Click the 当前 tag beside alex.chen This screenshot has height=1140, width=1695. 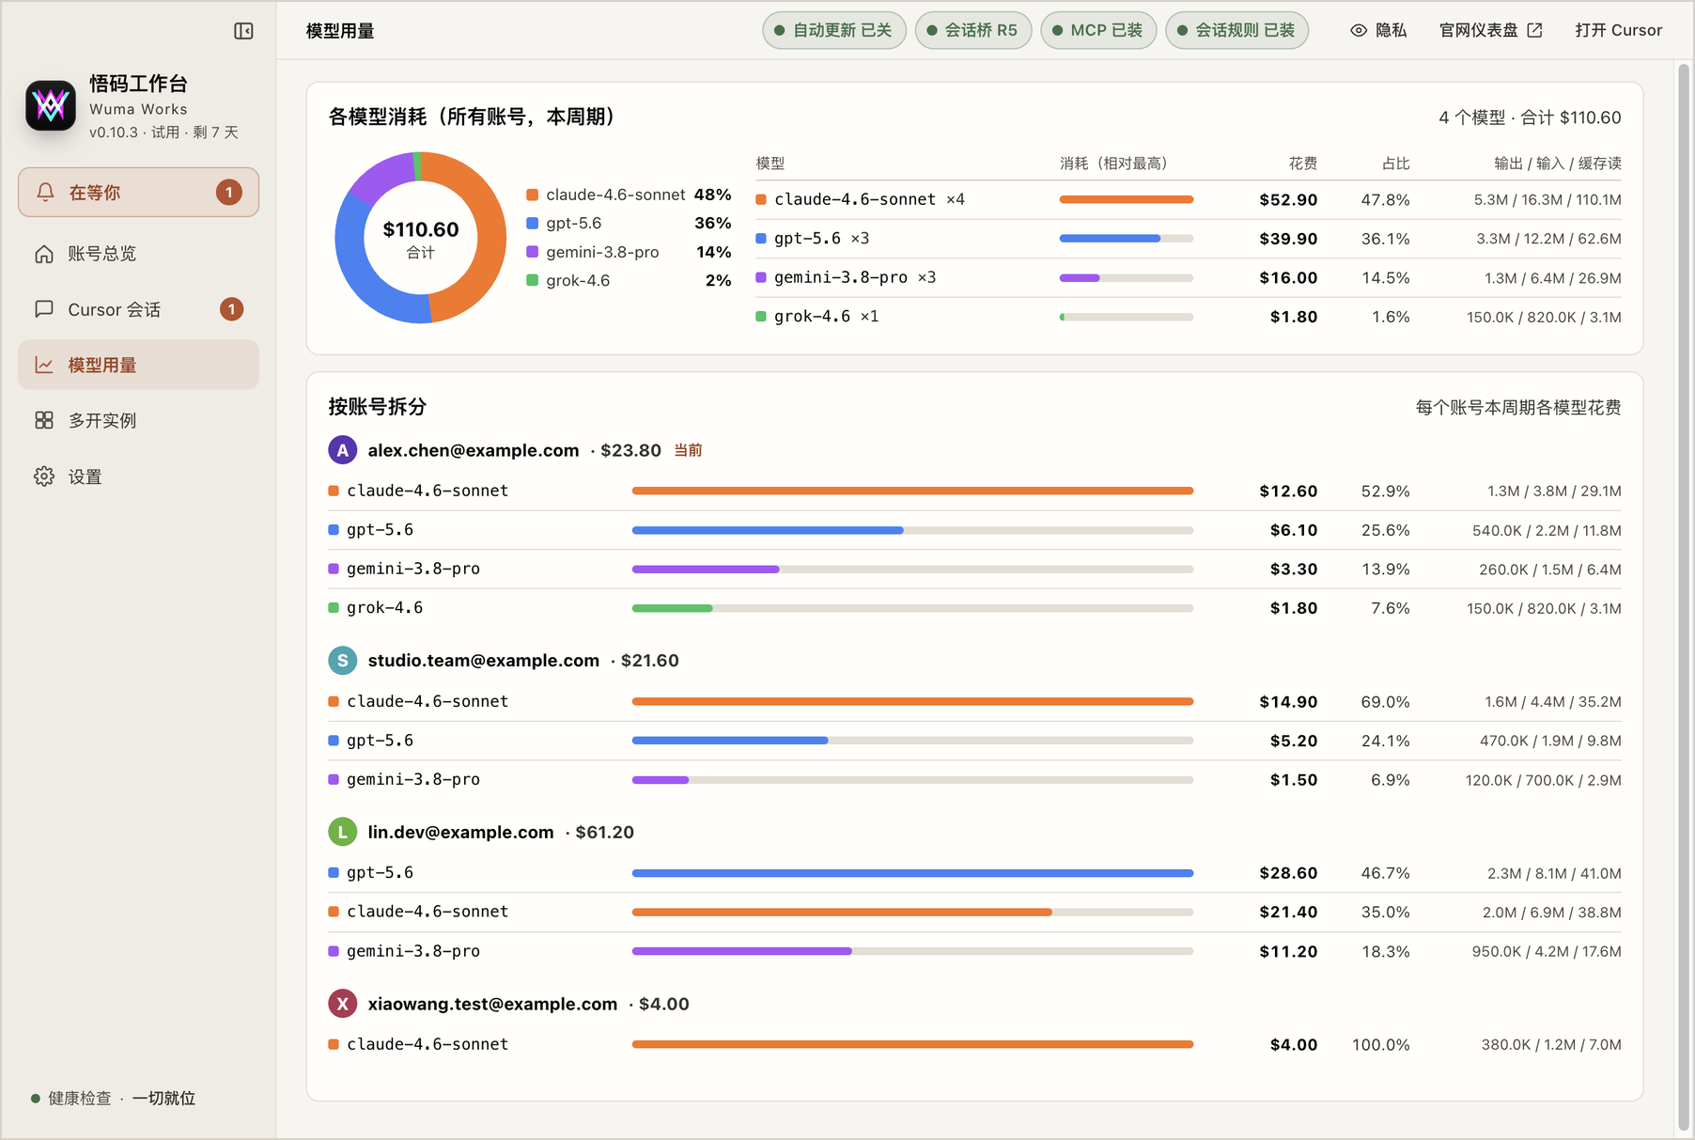(689, 450)
